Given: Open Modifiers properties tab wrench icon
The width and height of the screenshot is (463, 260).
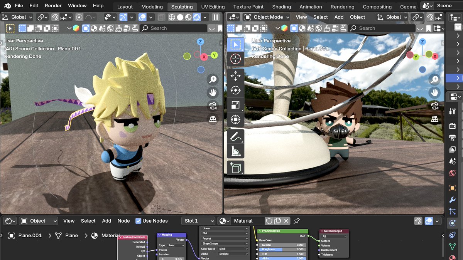Looking at the screenshot, I should click(x=453, y=200).
